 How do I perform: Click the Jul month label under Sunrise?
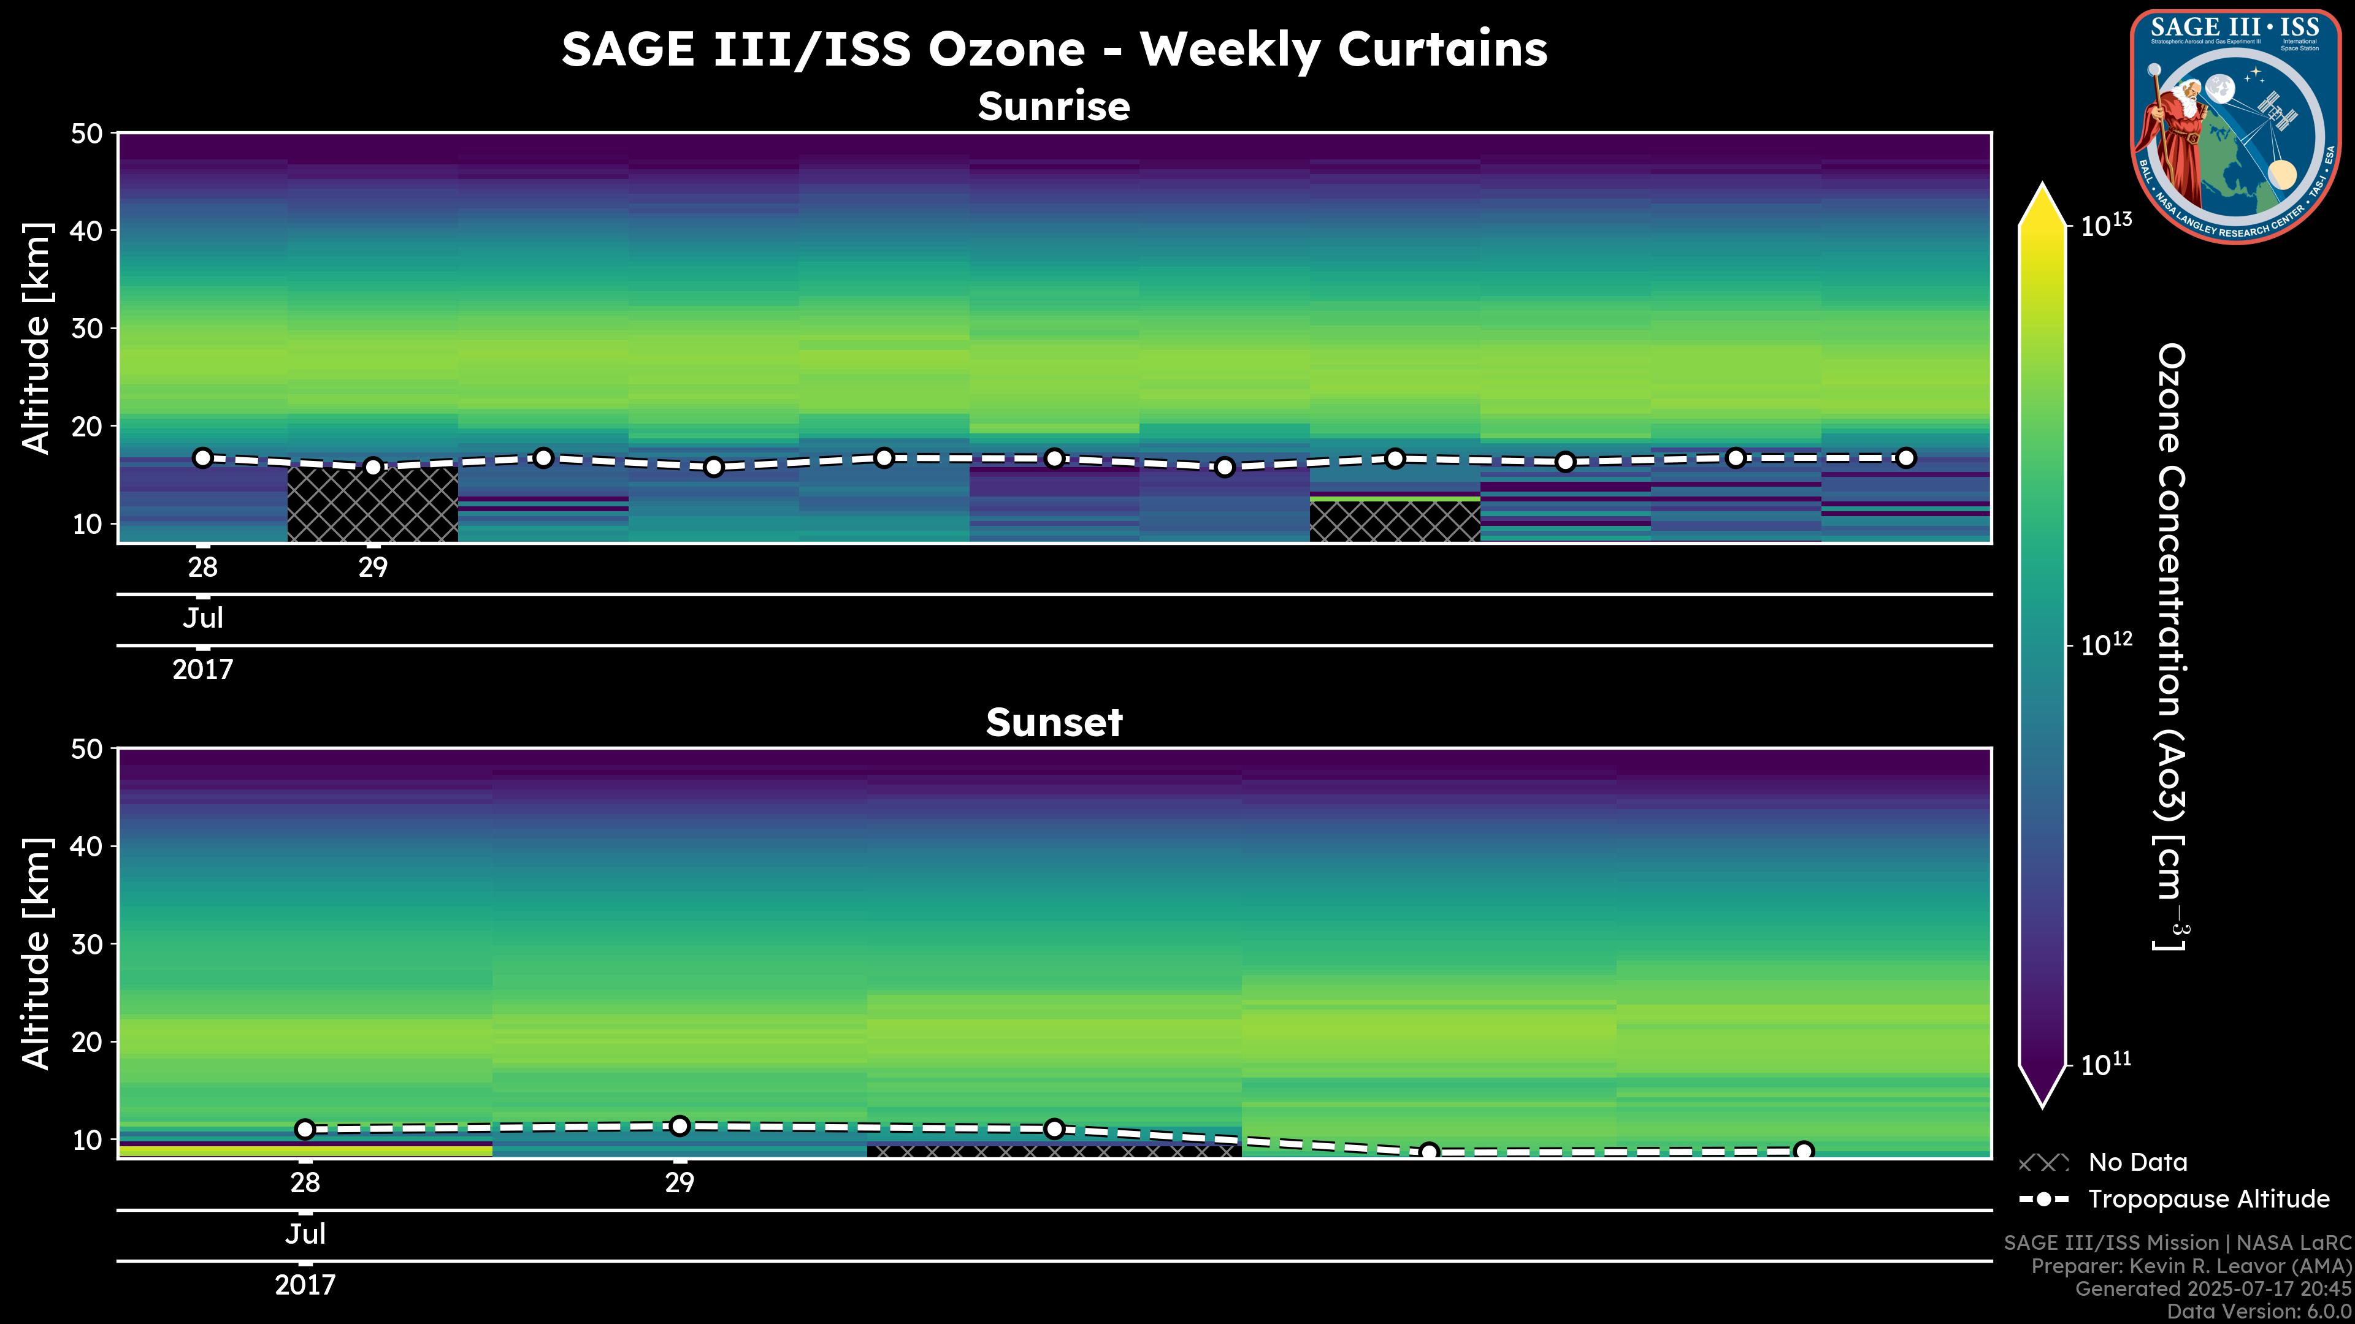coord(203,618)
